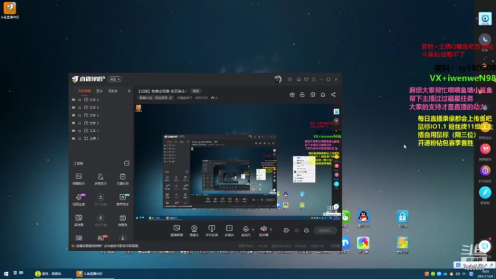This screenshot has width=496, height=279.
Task: Open the blue padlock desktop icon
Action: pyautogui.click(x=402, y=217)
